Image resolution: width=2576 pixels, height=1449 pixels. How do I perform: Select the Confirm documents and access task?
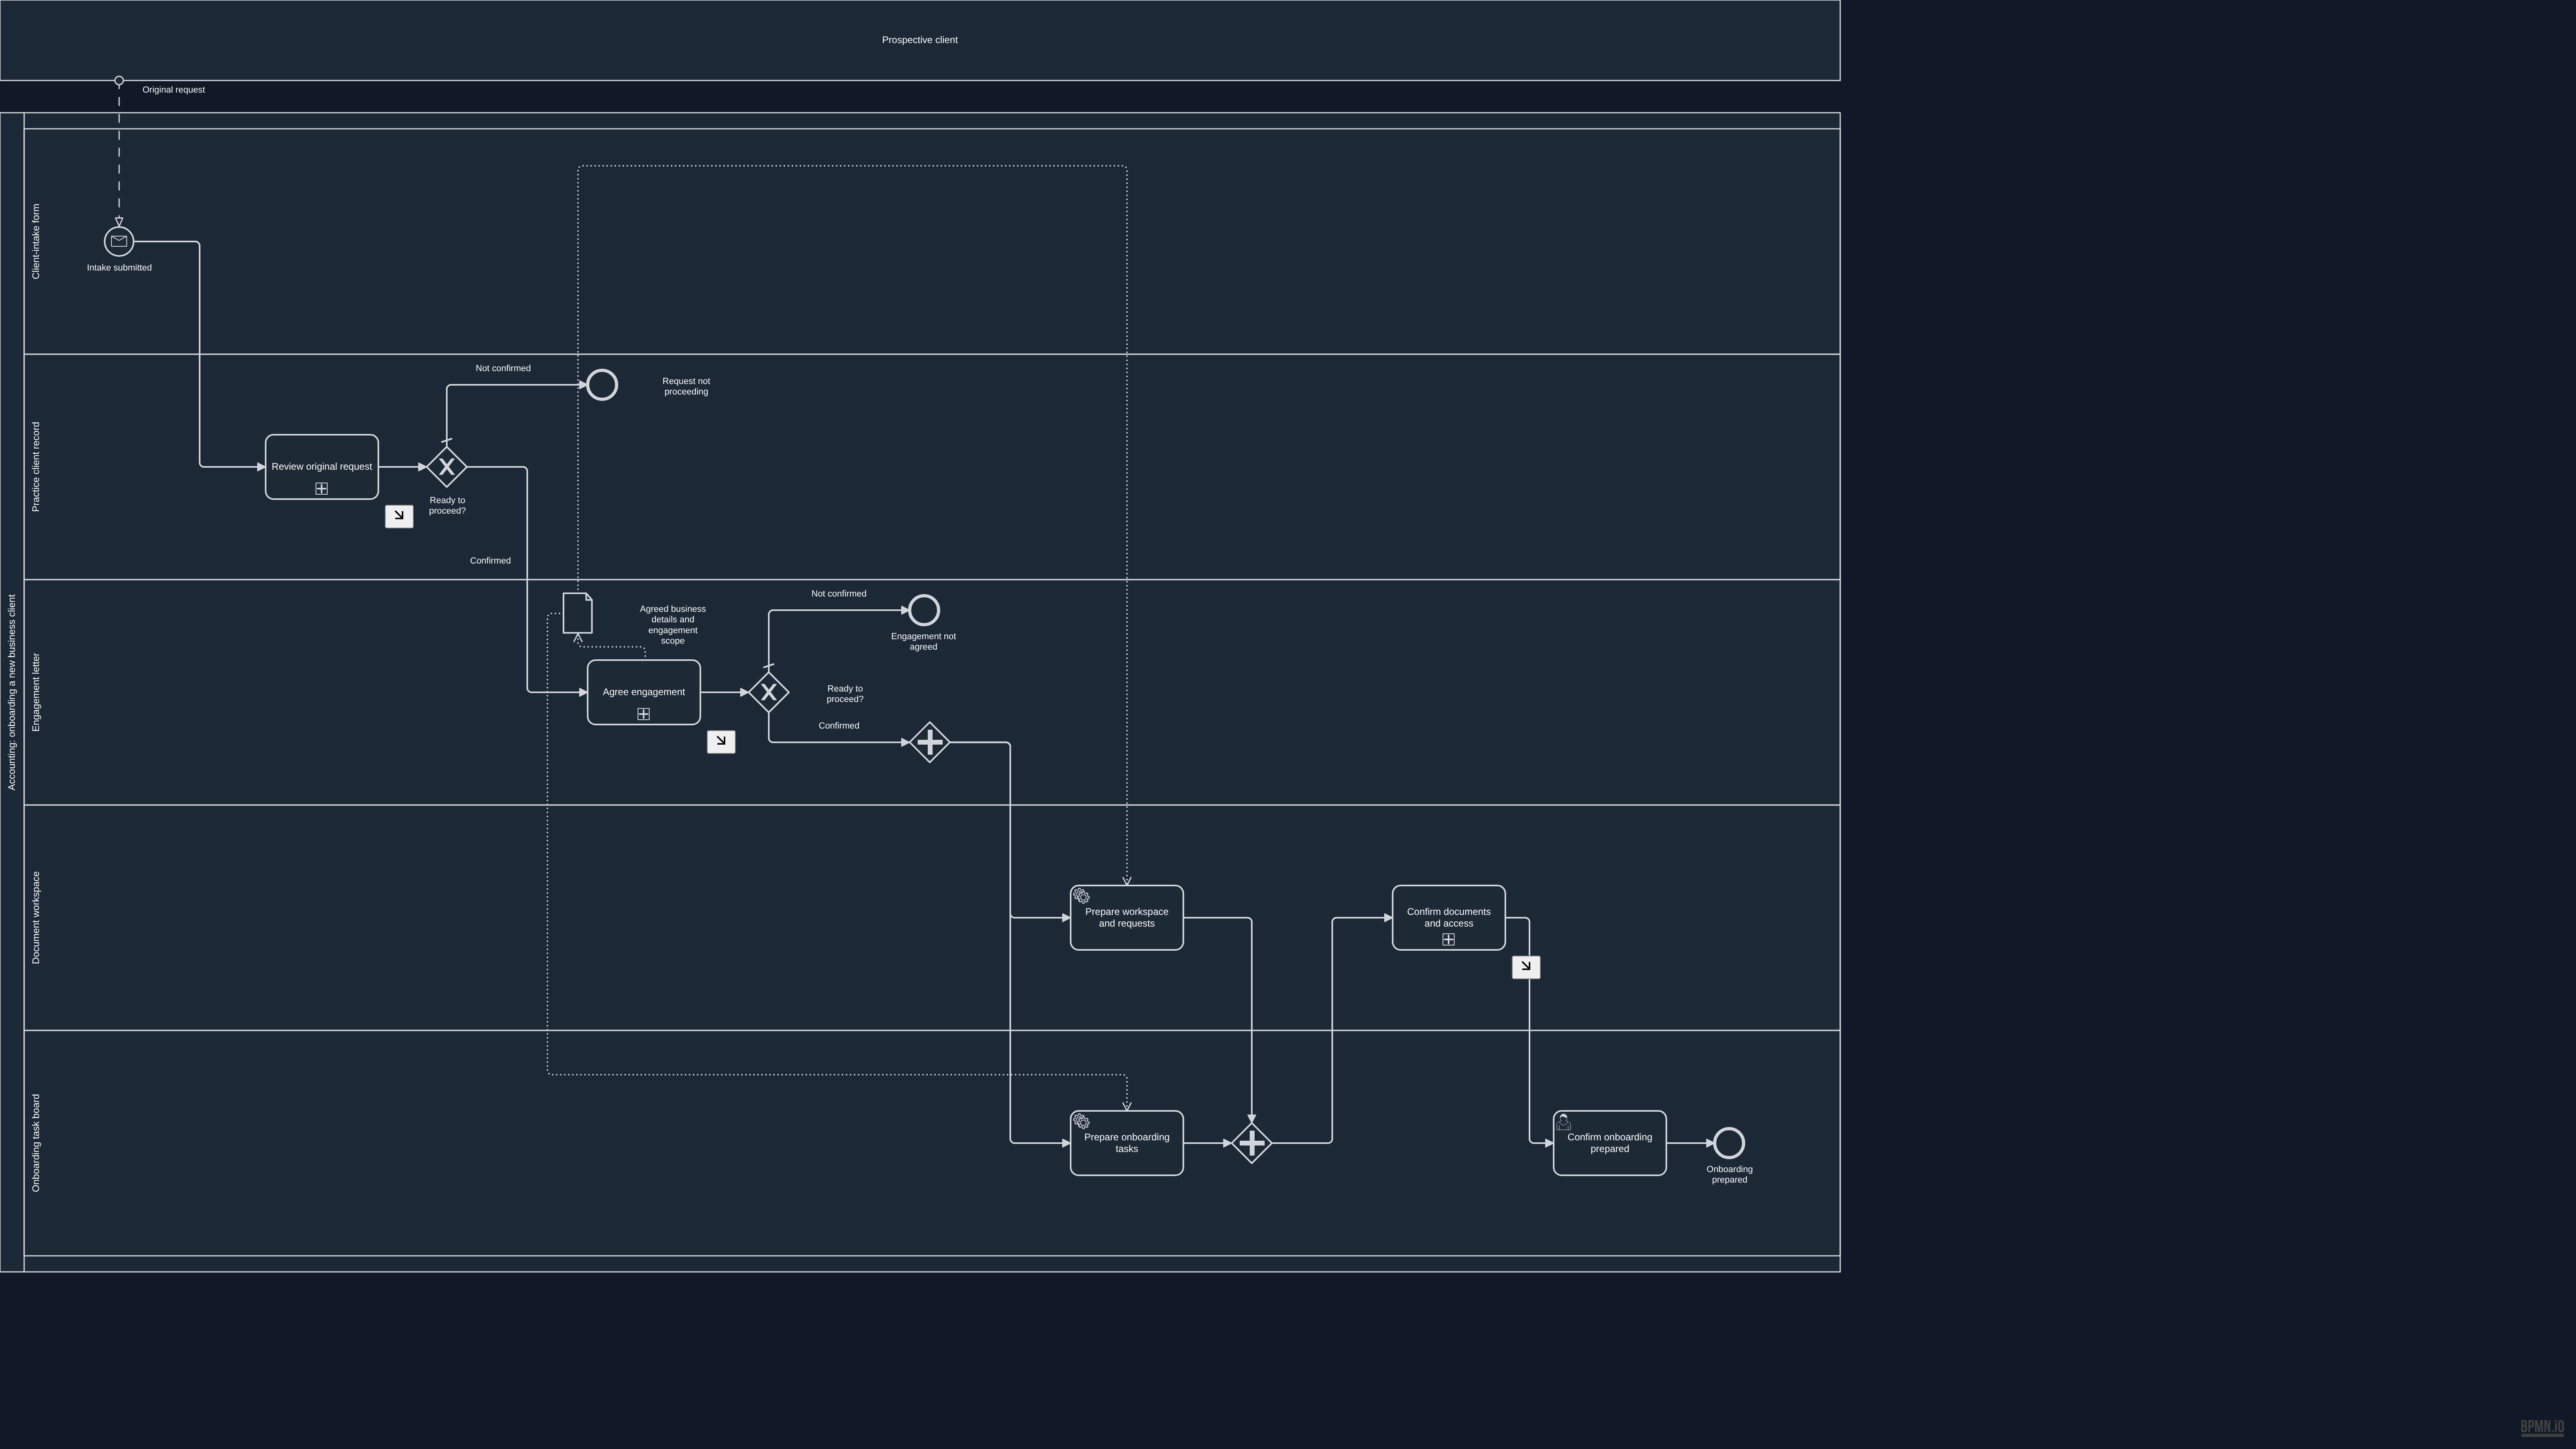[1449, 918]
